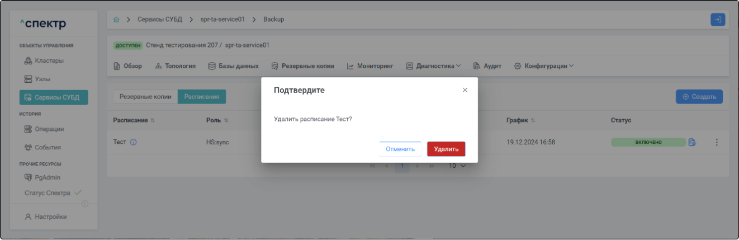Open Сервисы СУБД breadcrumb link

coord(160,20)
